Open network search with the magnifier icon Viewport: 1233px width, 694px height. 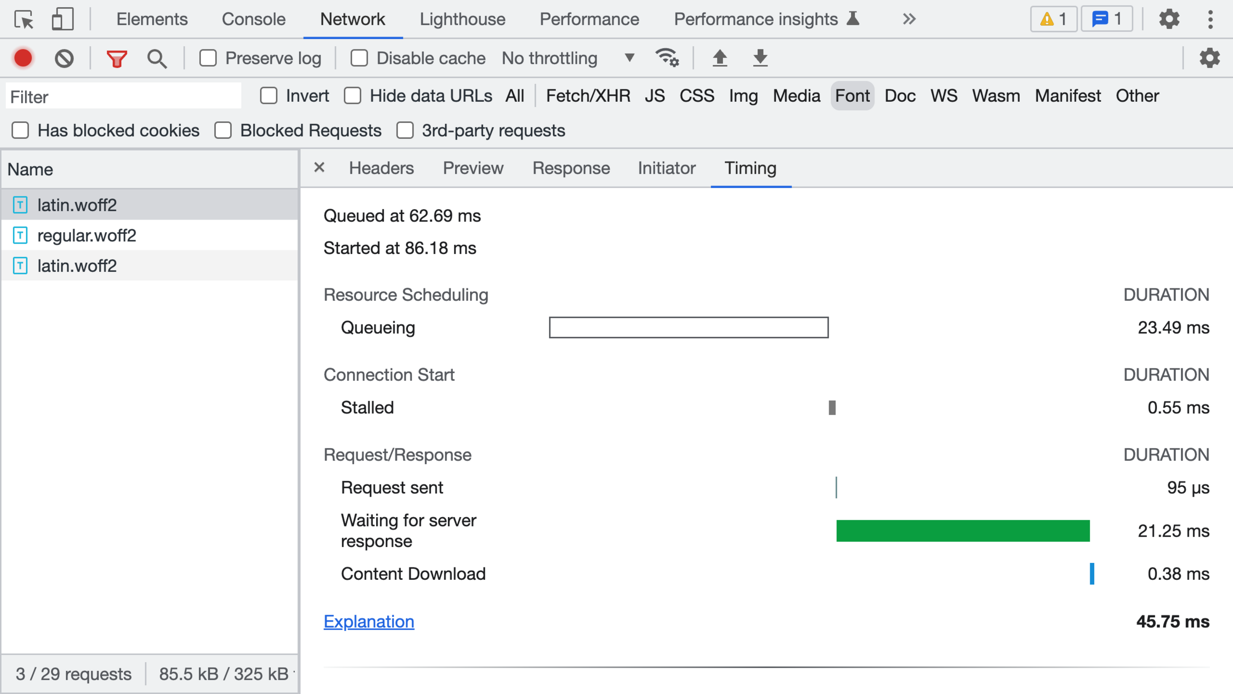pos(157,58)
